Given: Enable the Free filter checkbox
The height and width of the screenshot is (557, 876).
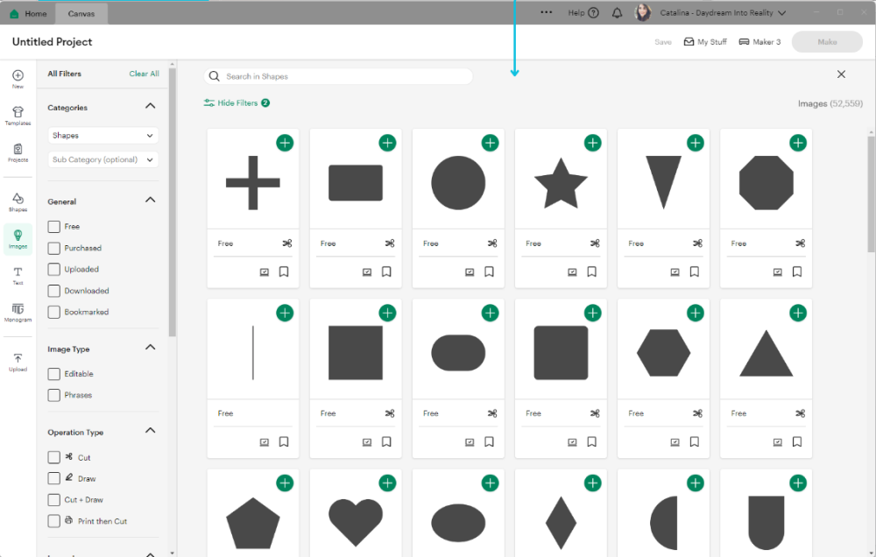Looking at the screenshot, I should tap(53, 226).
